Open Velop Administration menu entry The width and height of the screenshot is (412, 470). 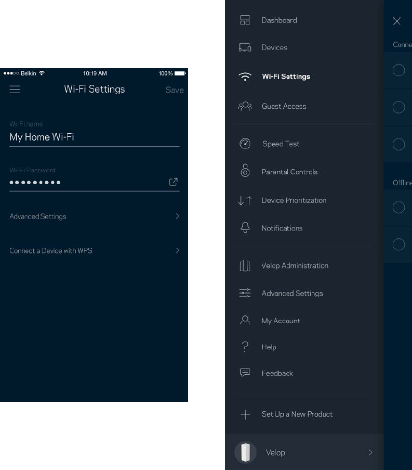tap(295, 265)
